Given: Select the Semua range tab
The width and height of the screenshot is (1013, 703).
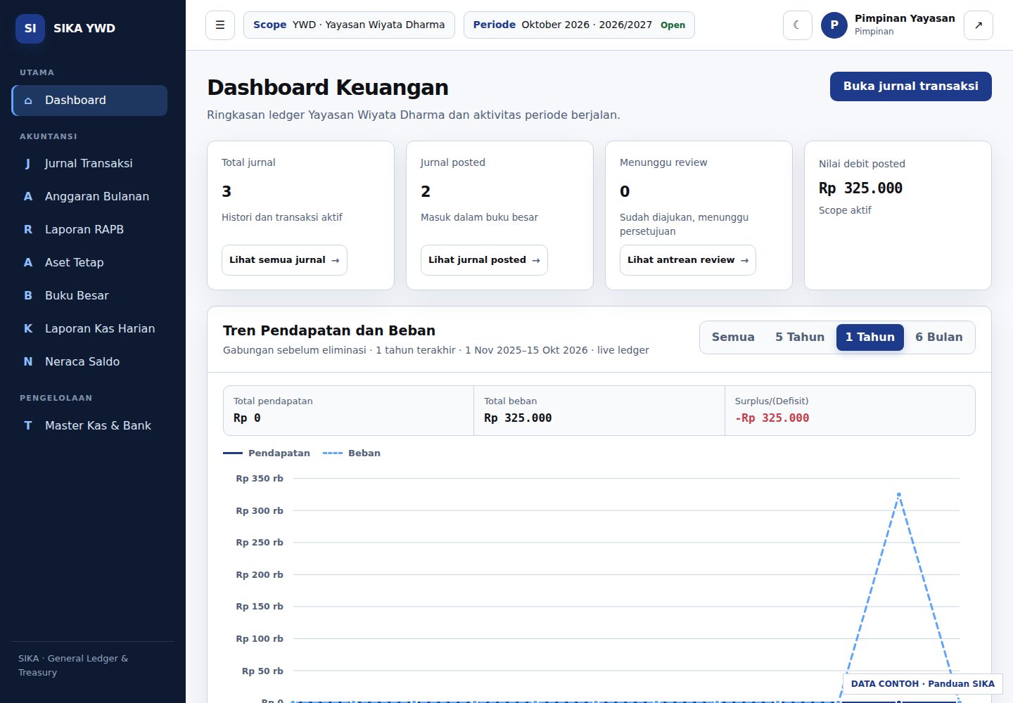Looking at the screenshot, I should coord(733,337).
